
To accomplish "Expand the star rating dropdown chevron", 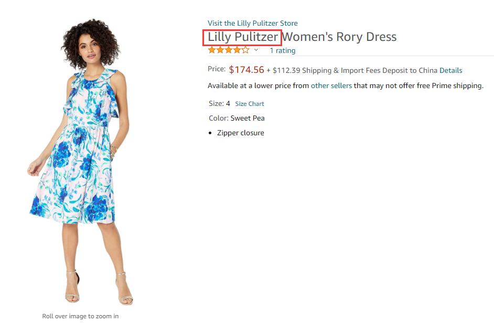I will tap(256, 50).
